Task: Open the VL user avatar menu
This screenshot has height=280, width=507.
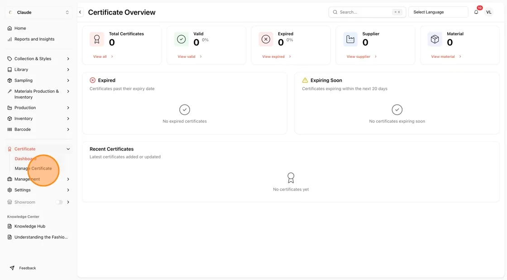Action: coord(489,12)
